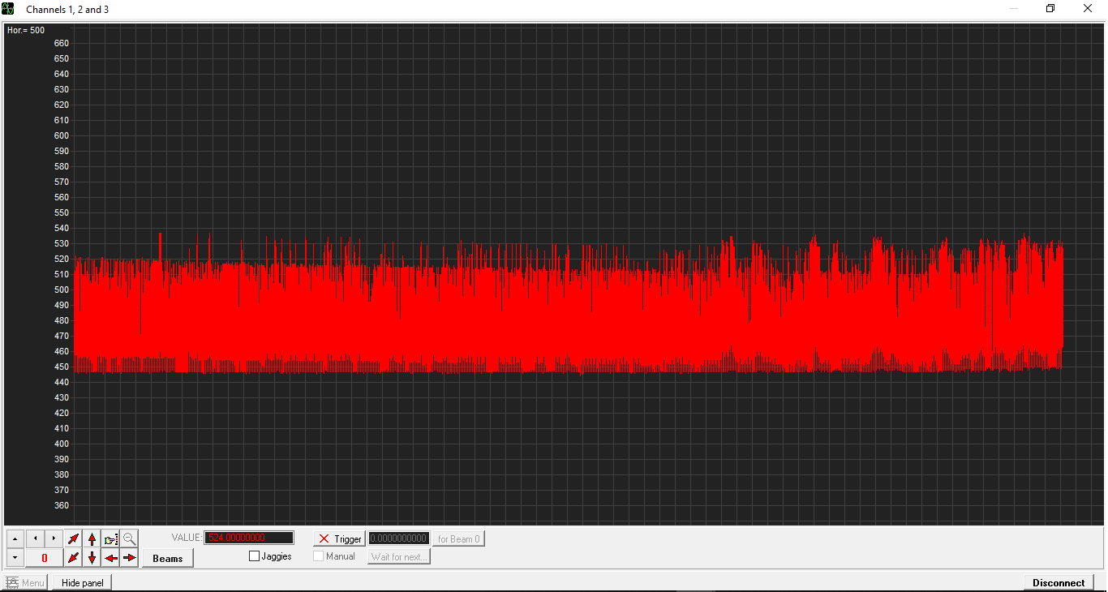Click the red diagonal up-right arrow icon
This screenshot has height=592, width=1108.
73,538
